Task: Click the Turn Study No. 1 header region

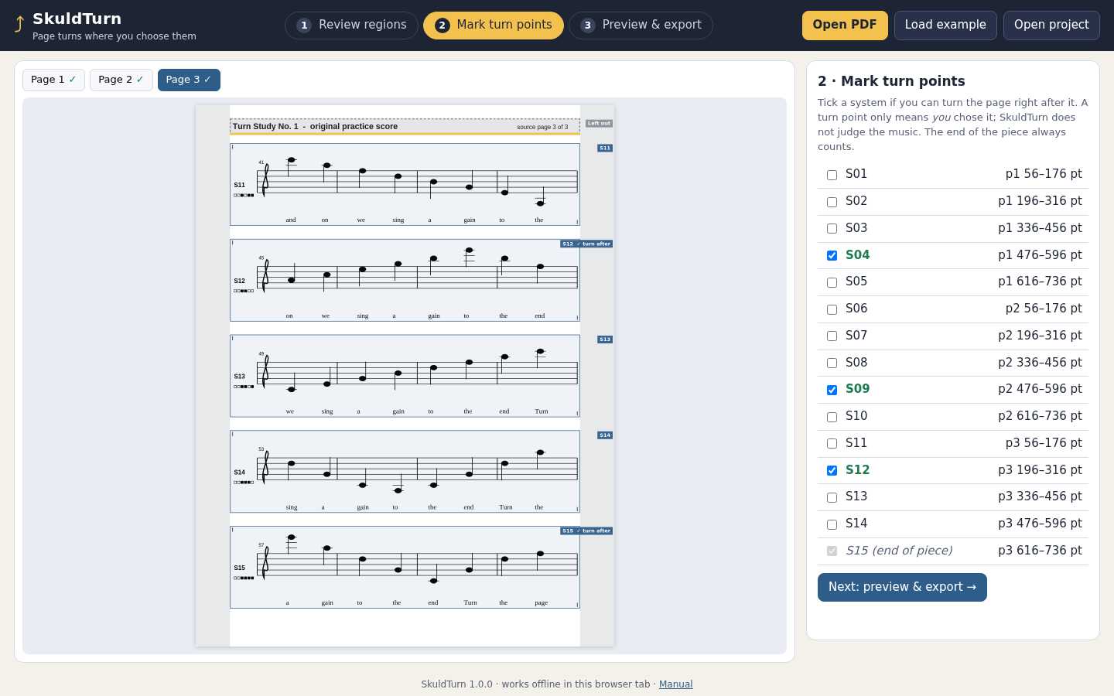Action: [405, 126]
